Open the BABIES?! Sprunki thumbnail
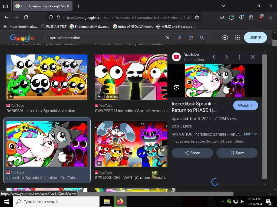This screenshot has height=207, width=277. tap(47, 77)
